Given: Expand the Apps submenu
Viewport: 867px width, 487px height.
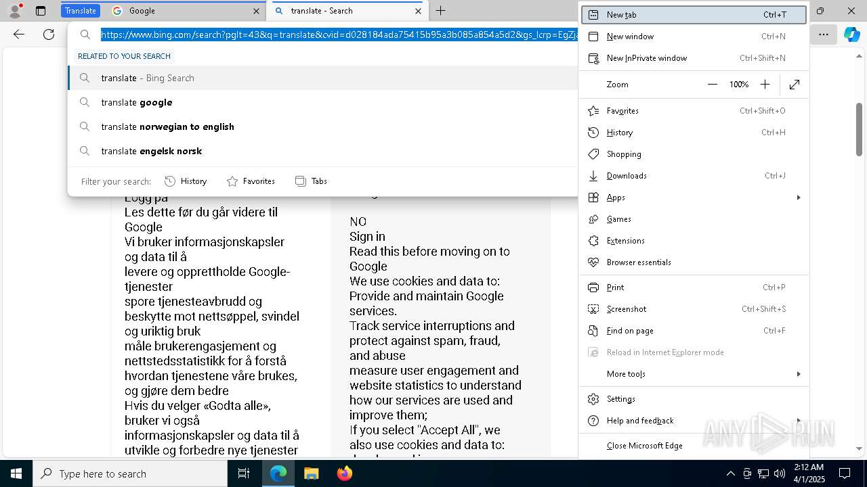Looking at the screenshot, I should 694,198.
